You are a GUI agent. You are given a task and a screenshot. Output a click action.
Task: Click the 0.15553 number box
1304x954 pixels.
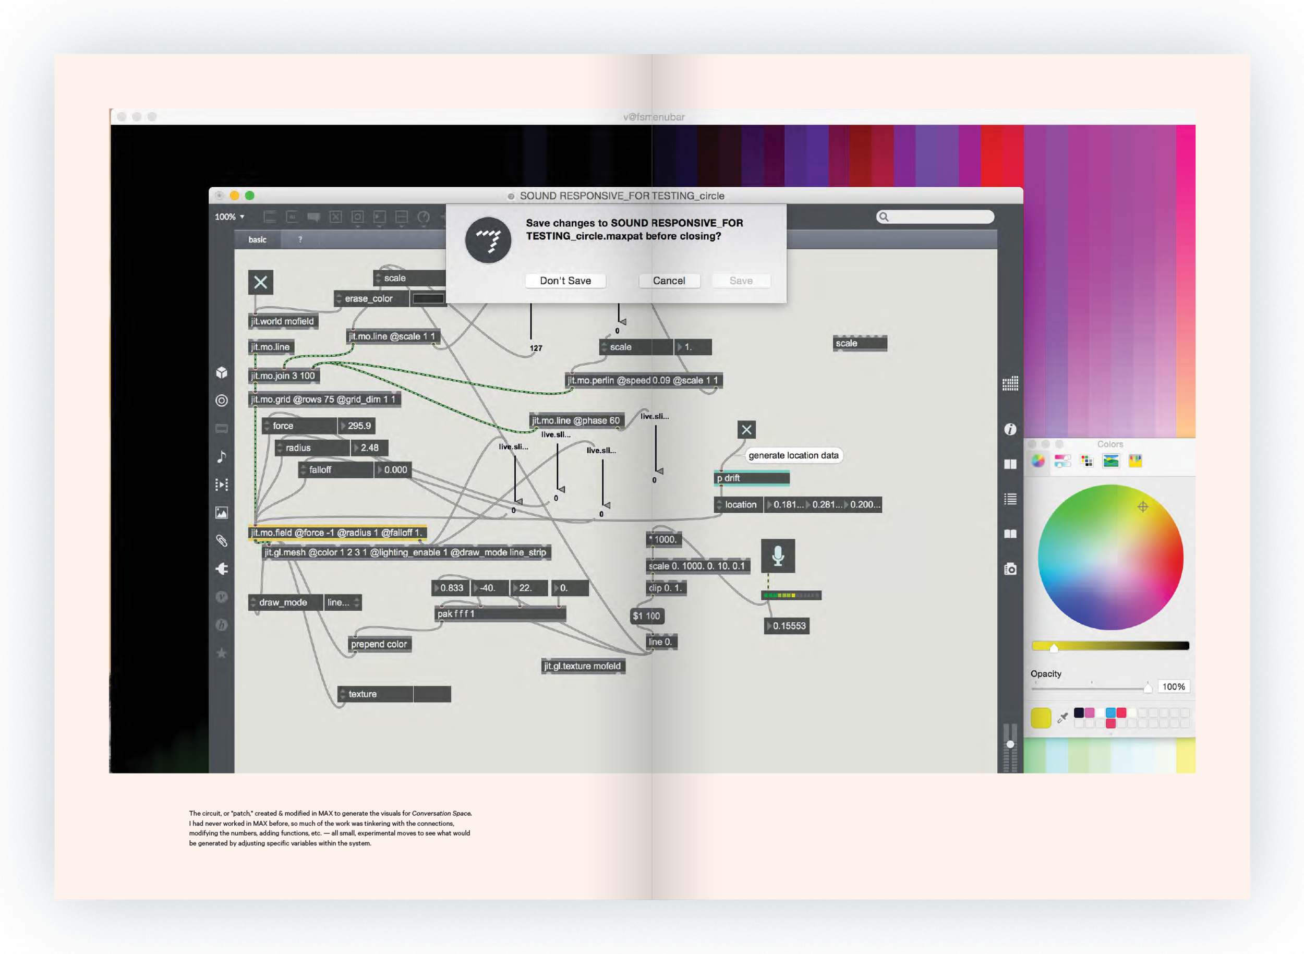tap(787, 626)
